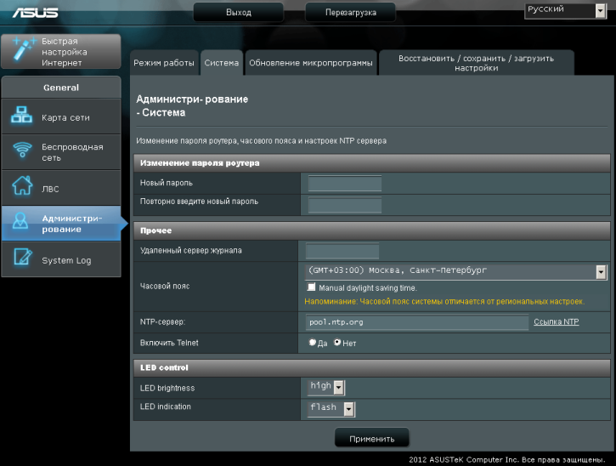
Task: Enable Manual daylight saving time checkbox
Action: [x=312, y=287]
